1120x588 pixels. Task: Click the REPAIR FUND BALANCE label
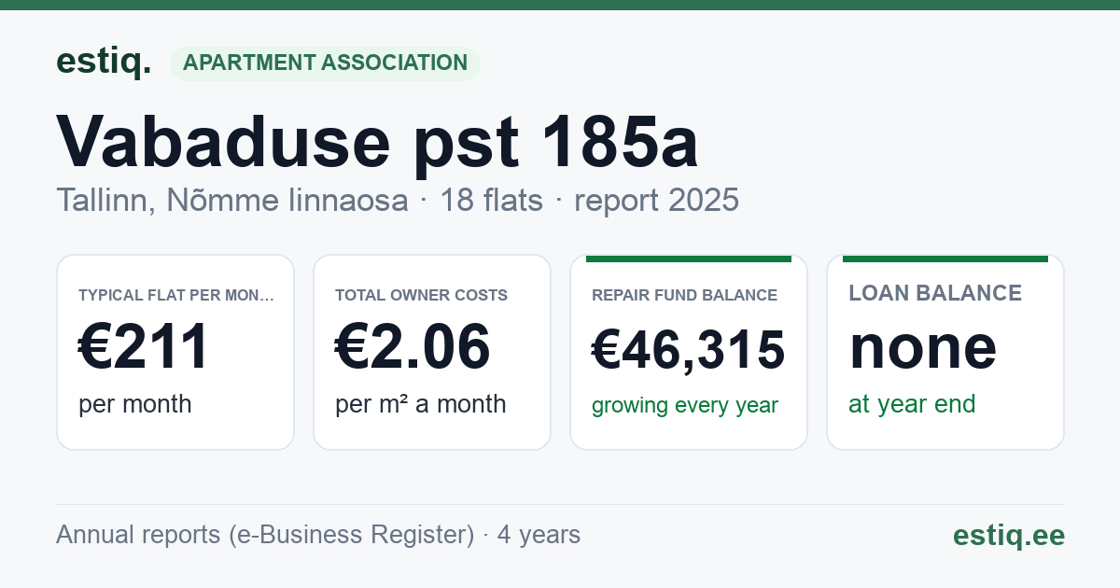pyautogui.click(x=684, y=295)
